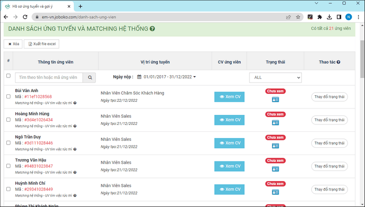The width and height of the screenshot is (365, 207).
Task: Open a new browser tab
Action: [80, 6]
